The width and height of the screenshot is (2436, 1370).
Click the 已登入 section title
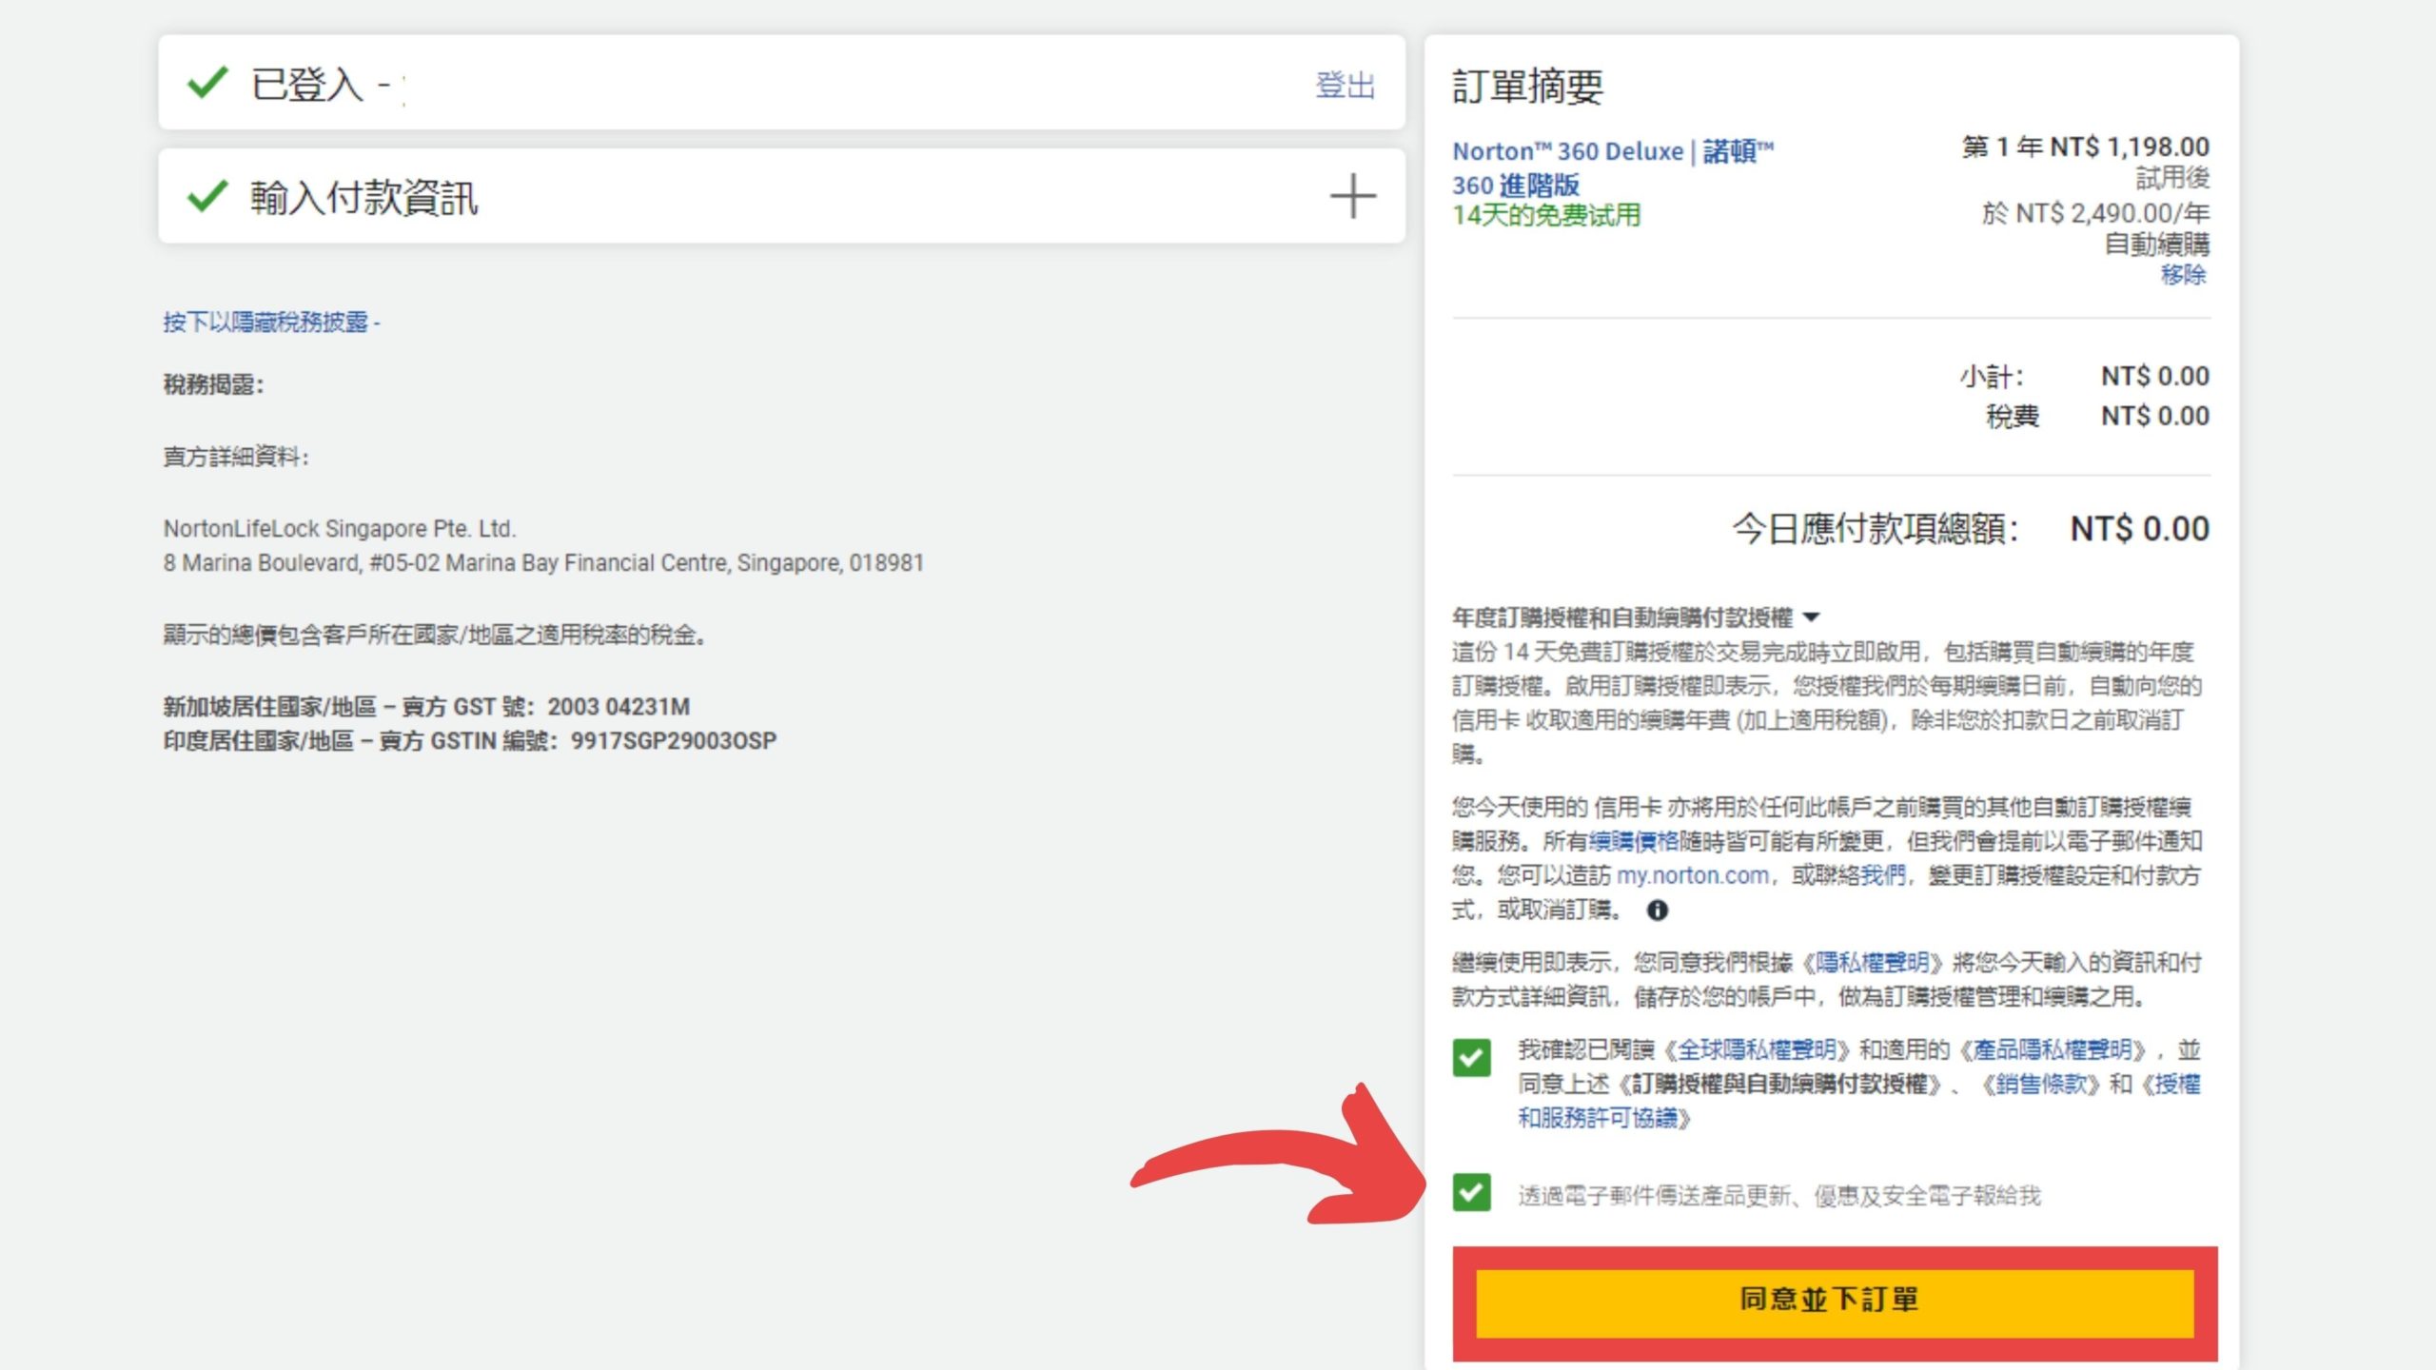pos(306,85)
